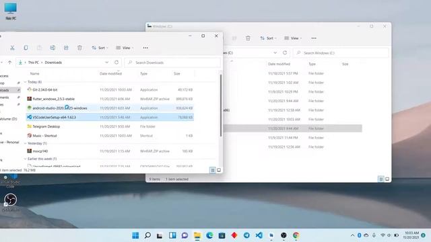Expand address history dropdown in Downloads window
The height and width of the screenshot is (242, 431).
[x=106, y=63]
